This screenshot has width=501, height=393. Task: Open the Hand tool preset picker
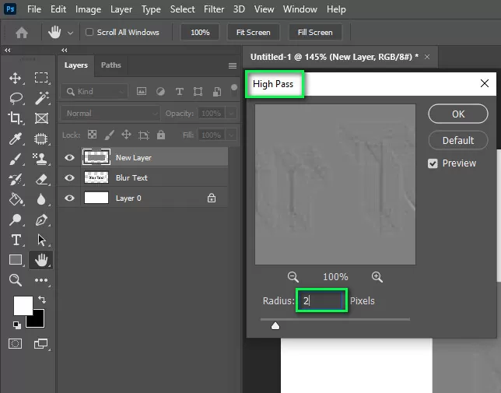tap(70, 33)
